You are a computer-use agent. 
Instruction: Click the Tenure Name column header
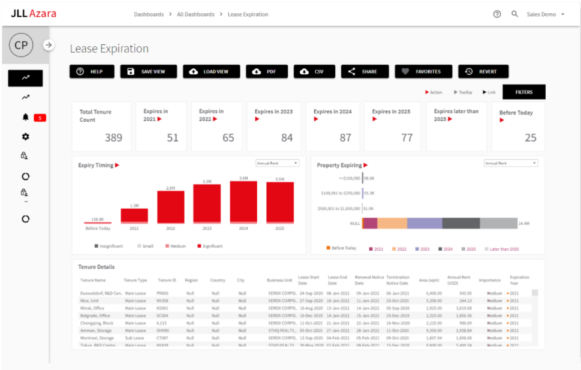(93, 280)
